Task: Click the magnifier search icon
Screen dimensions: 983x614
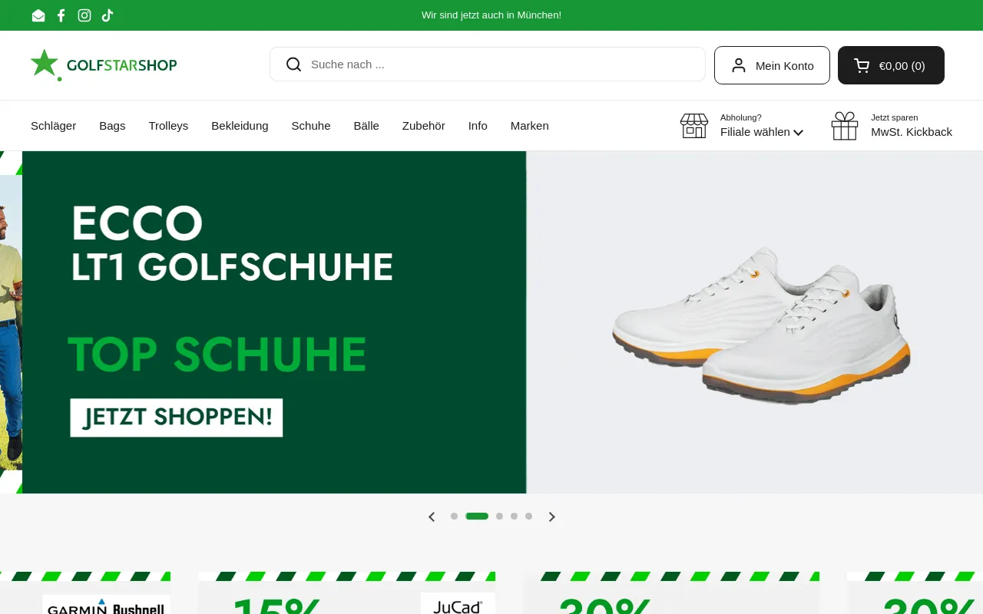Action: [x=293, y=64]
